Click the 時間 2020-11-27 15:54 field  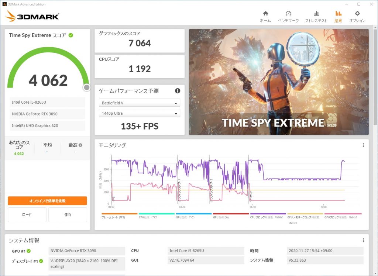coord(325,251)
